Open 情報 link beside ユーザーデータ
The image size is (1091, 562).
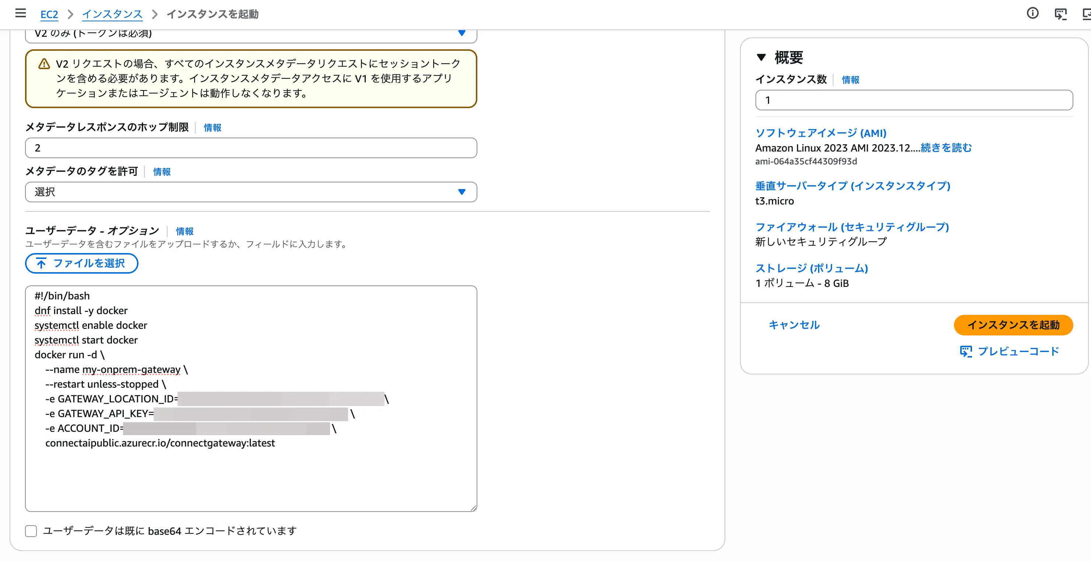click(185, 231)
